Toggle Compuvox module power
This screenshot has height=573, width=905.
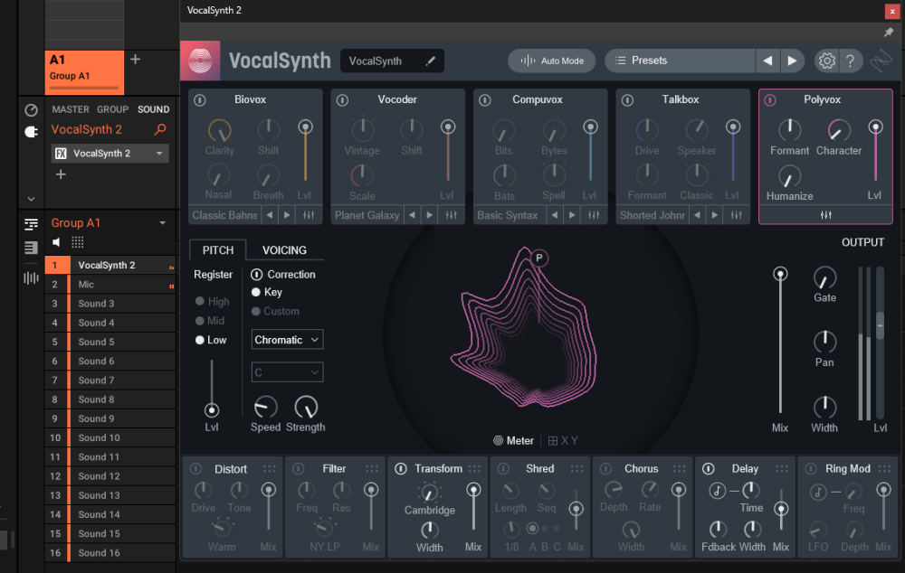coord(485,100)
